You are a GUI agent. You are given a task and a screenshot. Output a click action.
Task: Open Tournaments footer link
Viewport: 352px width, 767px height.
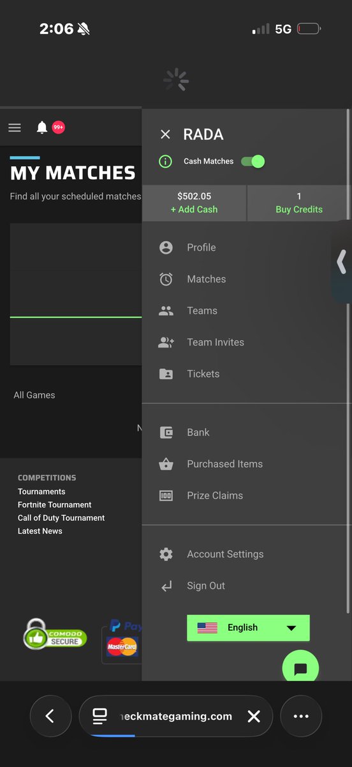point(41,492)
